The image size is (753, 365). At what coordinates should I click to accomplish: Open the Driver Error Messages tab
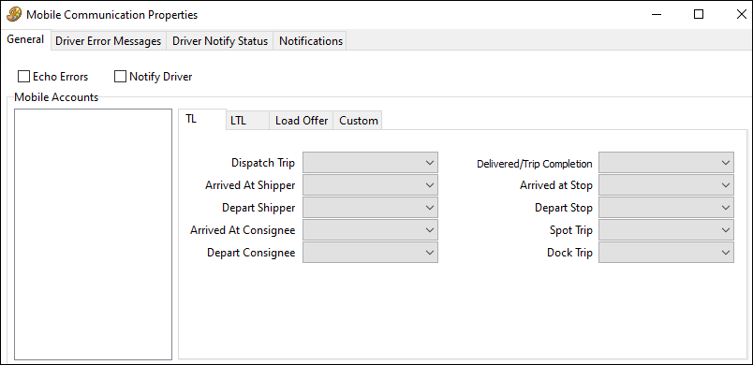108,41
